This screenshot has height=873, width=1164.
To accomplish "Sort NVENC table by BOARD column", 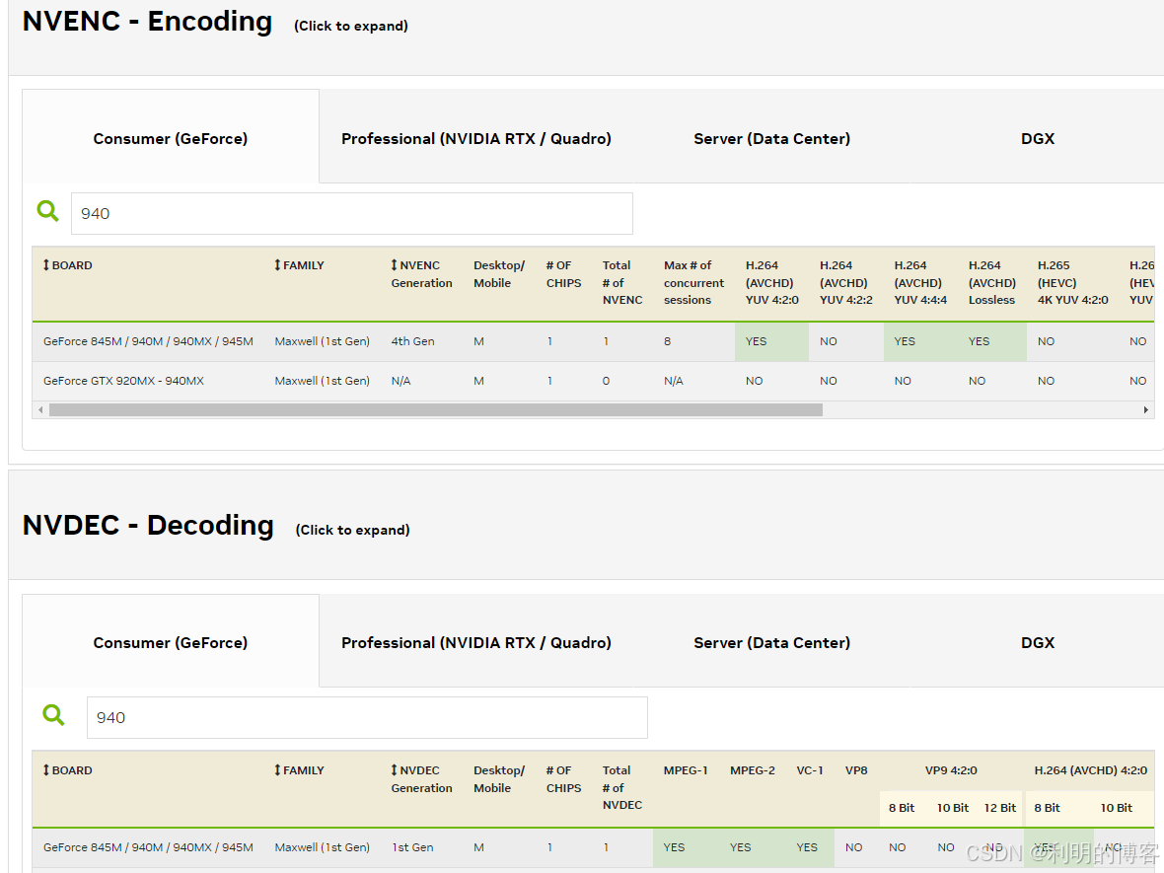I will tap(67, 265).
